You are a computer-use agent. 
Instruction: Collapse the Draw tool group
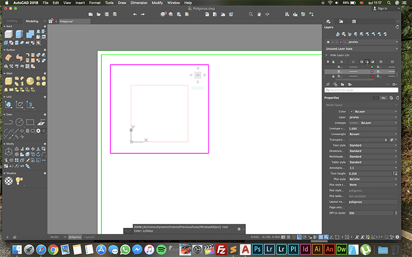point(5,115)
